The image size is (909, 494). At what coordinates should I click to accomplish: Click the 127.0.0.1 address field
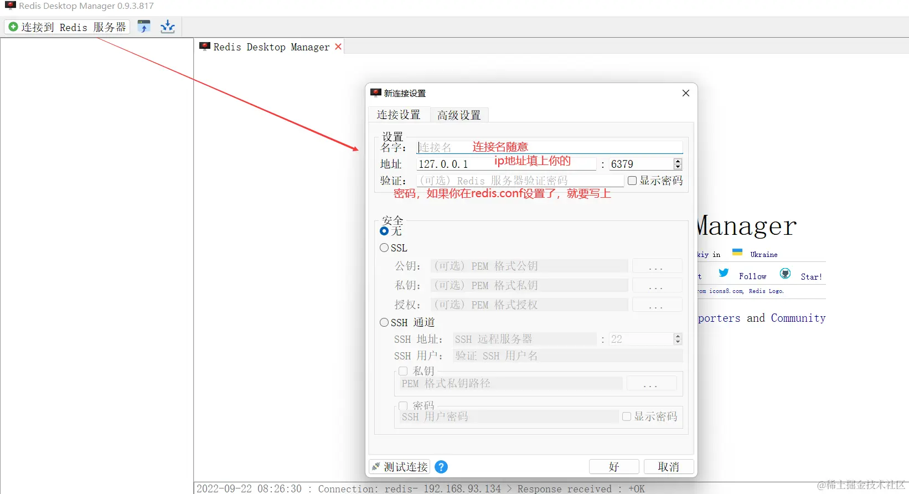[506, 164]
